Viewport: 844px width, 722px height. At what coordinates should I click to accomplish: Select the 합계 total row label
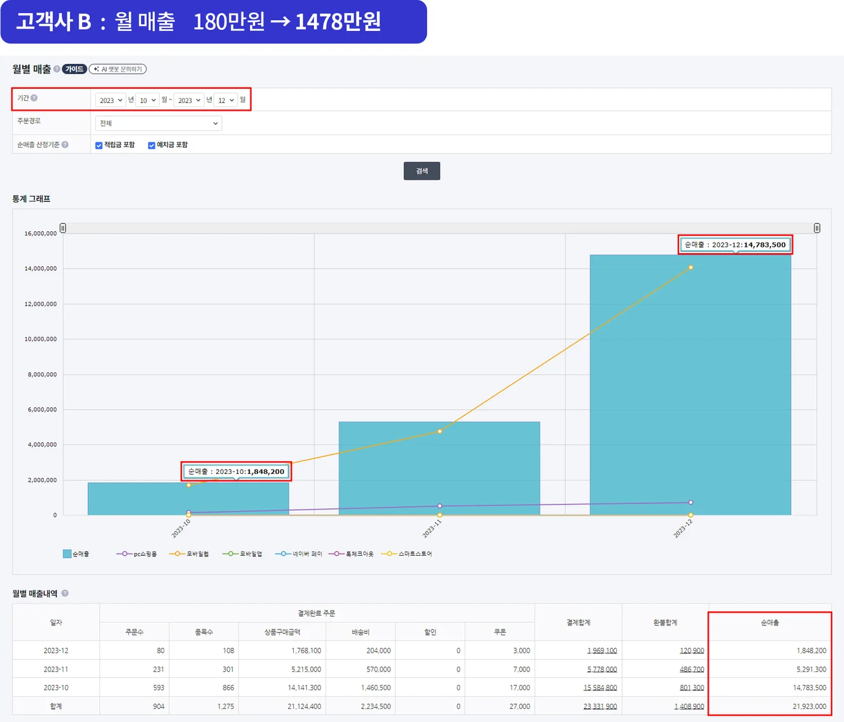click(56, 706)
